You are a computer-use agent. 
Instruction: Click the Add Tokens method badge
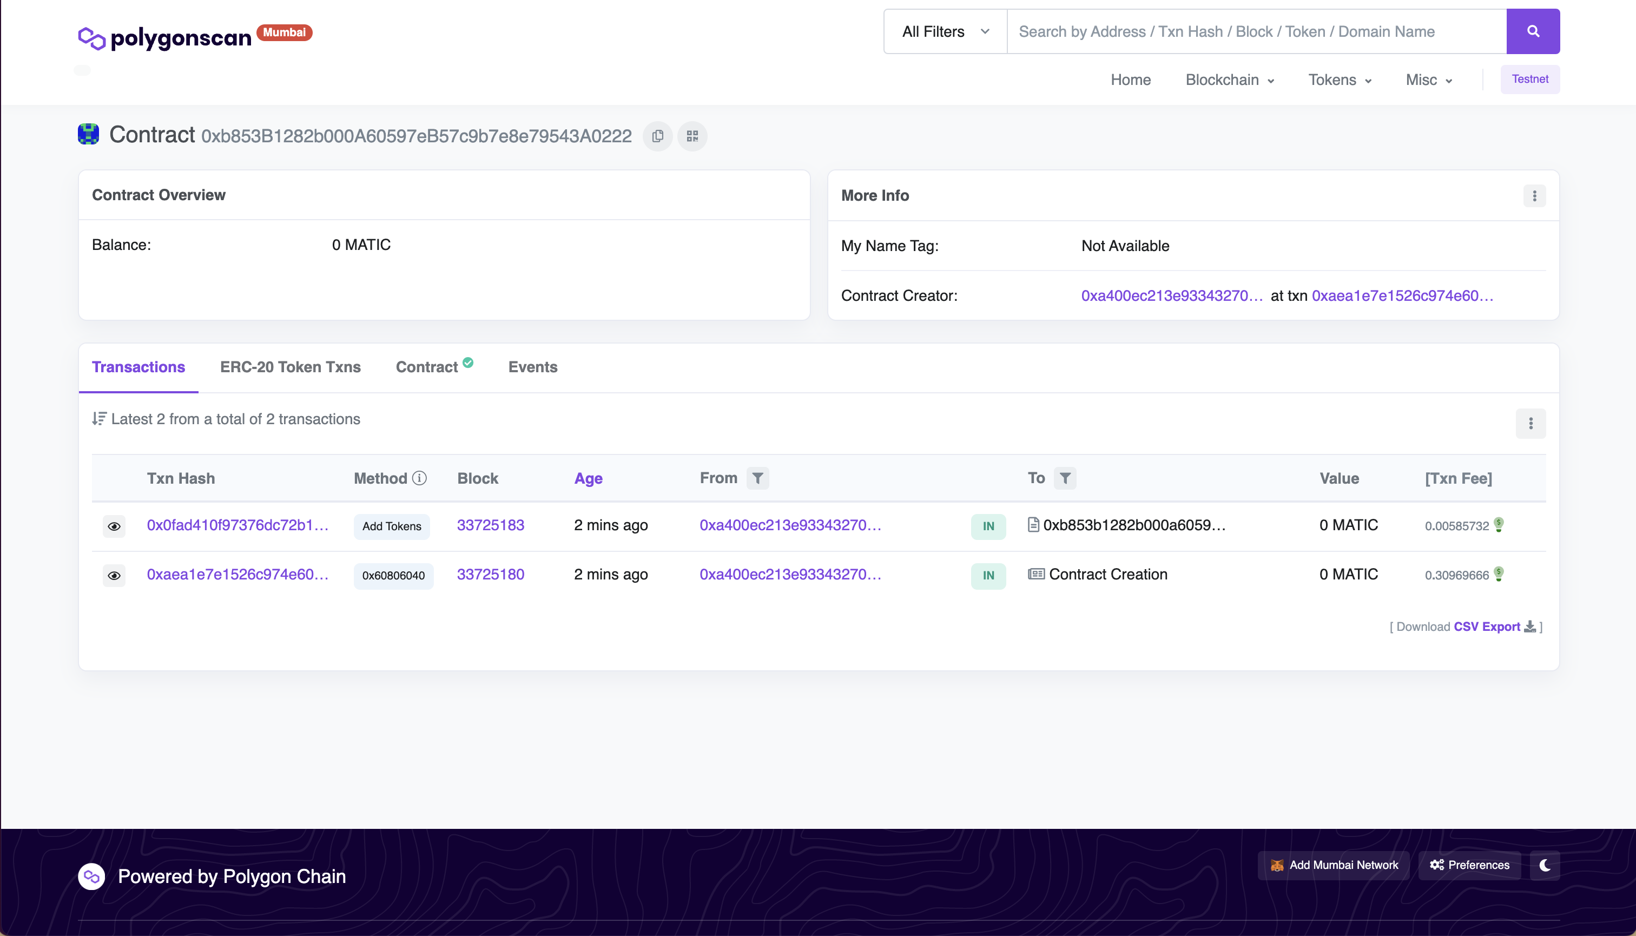point(392,526)
